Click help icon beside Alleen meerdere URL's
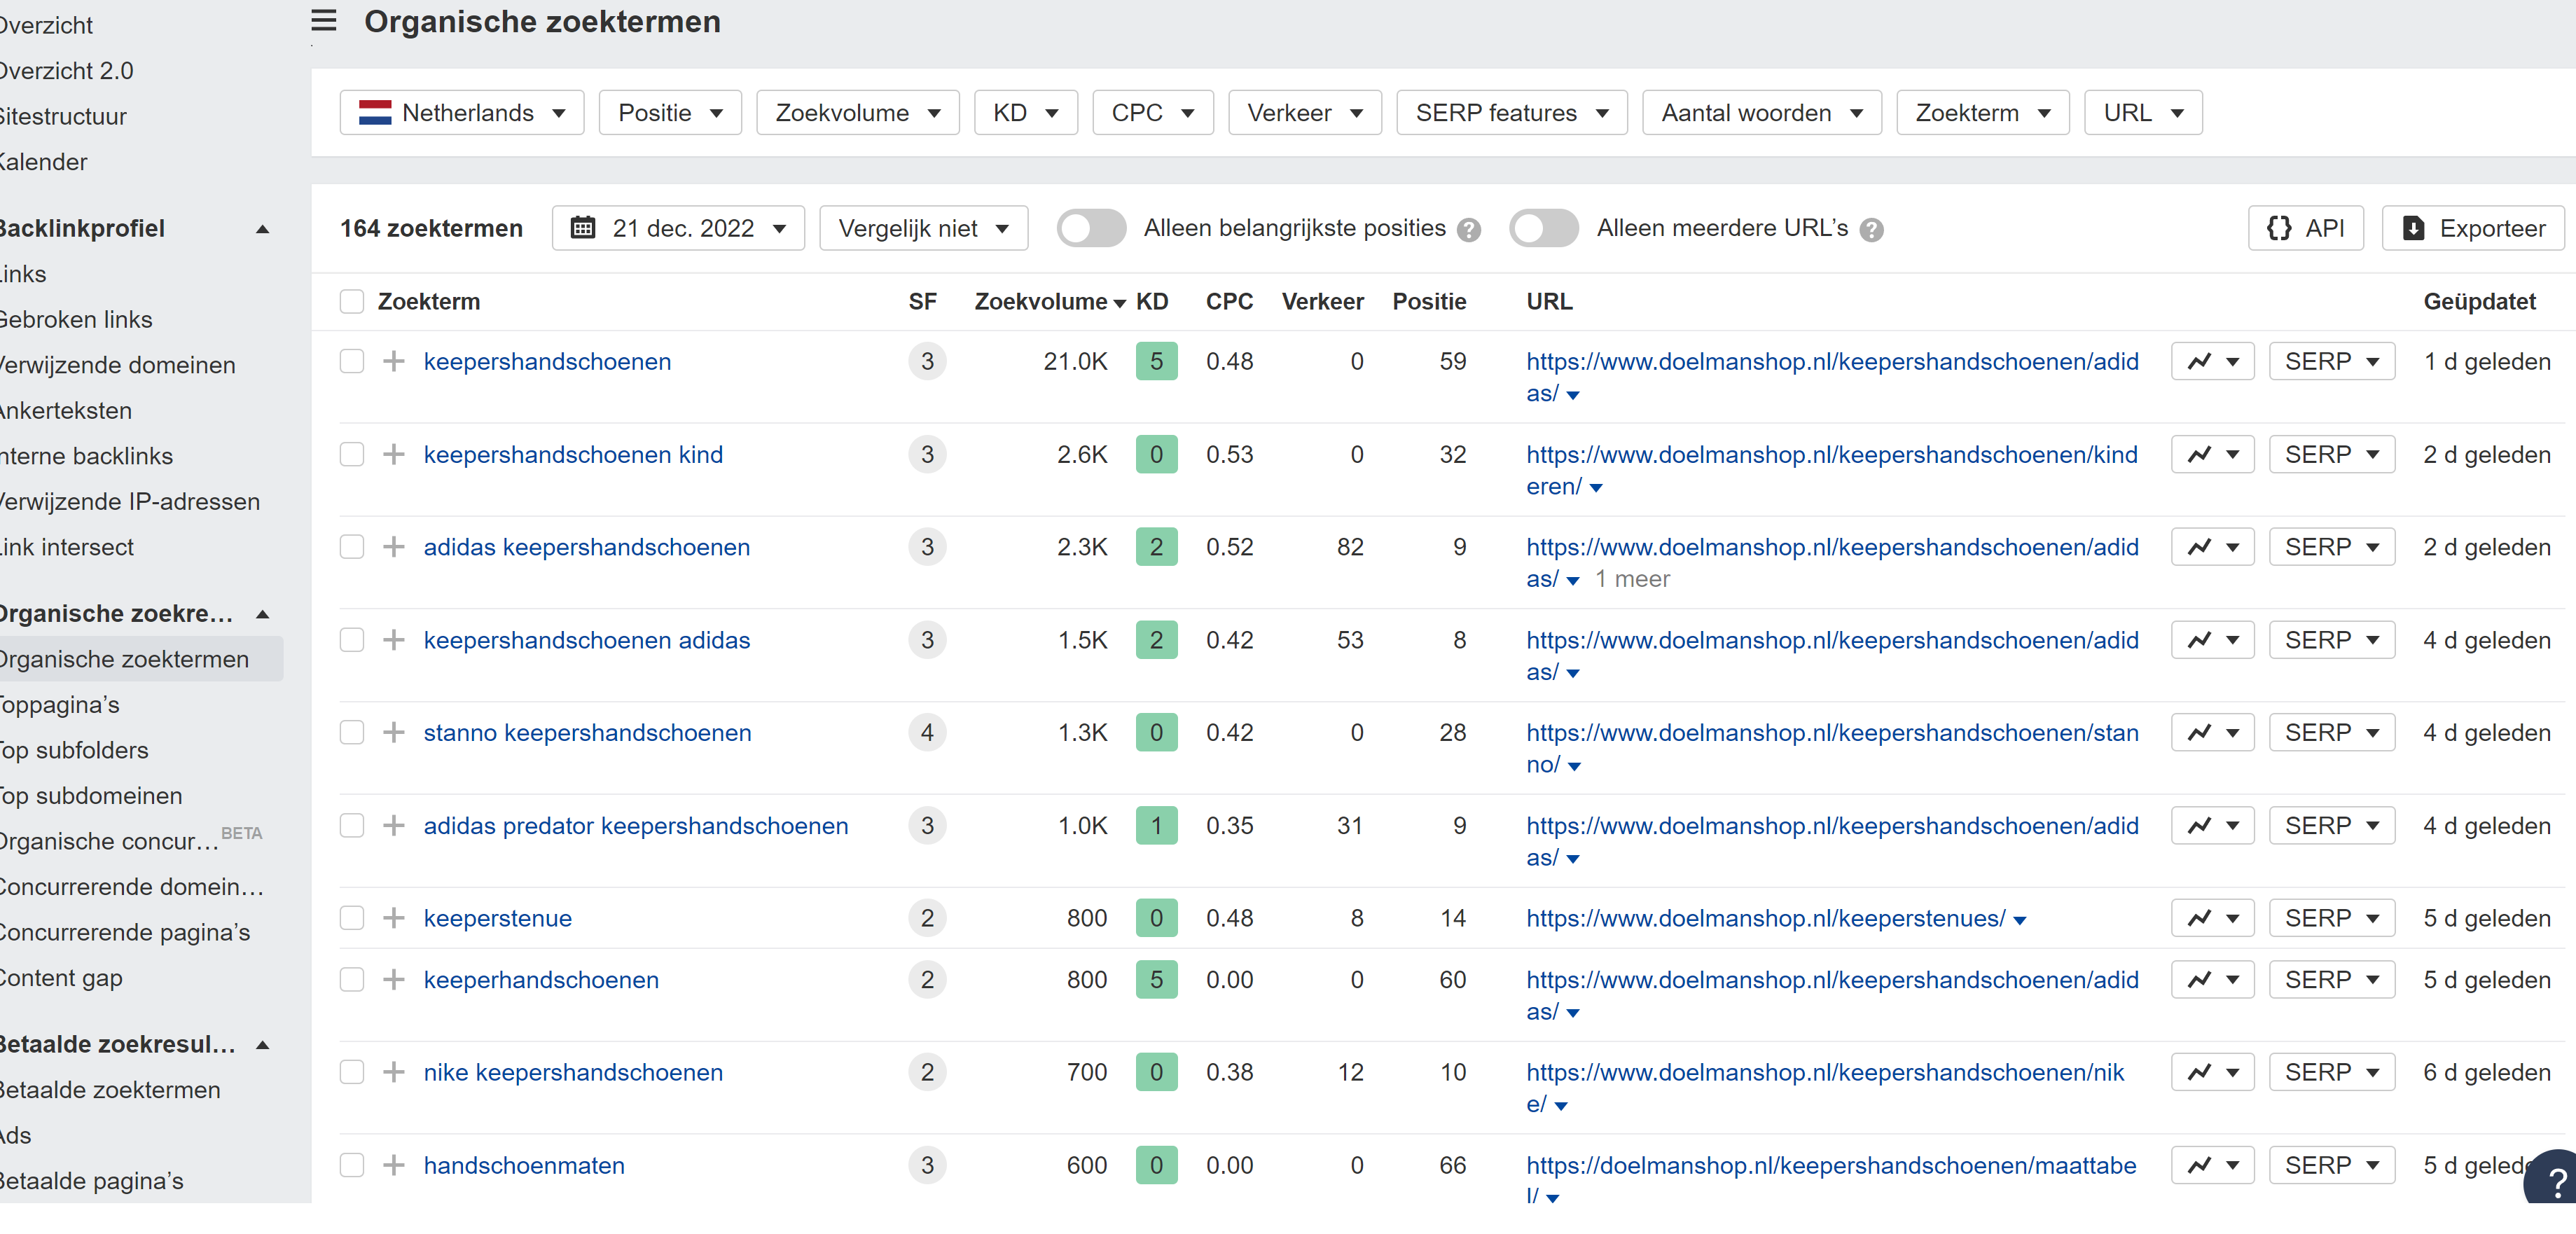Viewport: 2576px width, 1234px height. click(1871, 230)
